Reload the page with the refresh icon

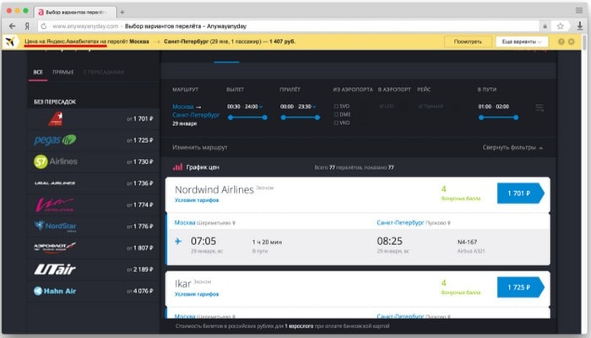[44, 26]
